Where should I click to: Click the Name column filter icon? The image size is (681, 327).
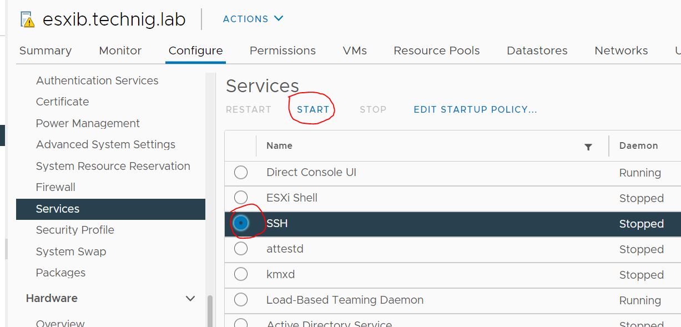point(588,147)
